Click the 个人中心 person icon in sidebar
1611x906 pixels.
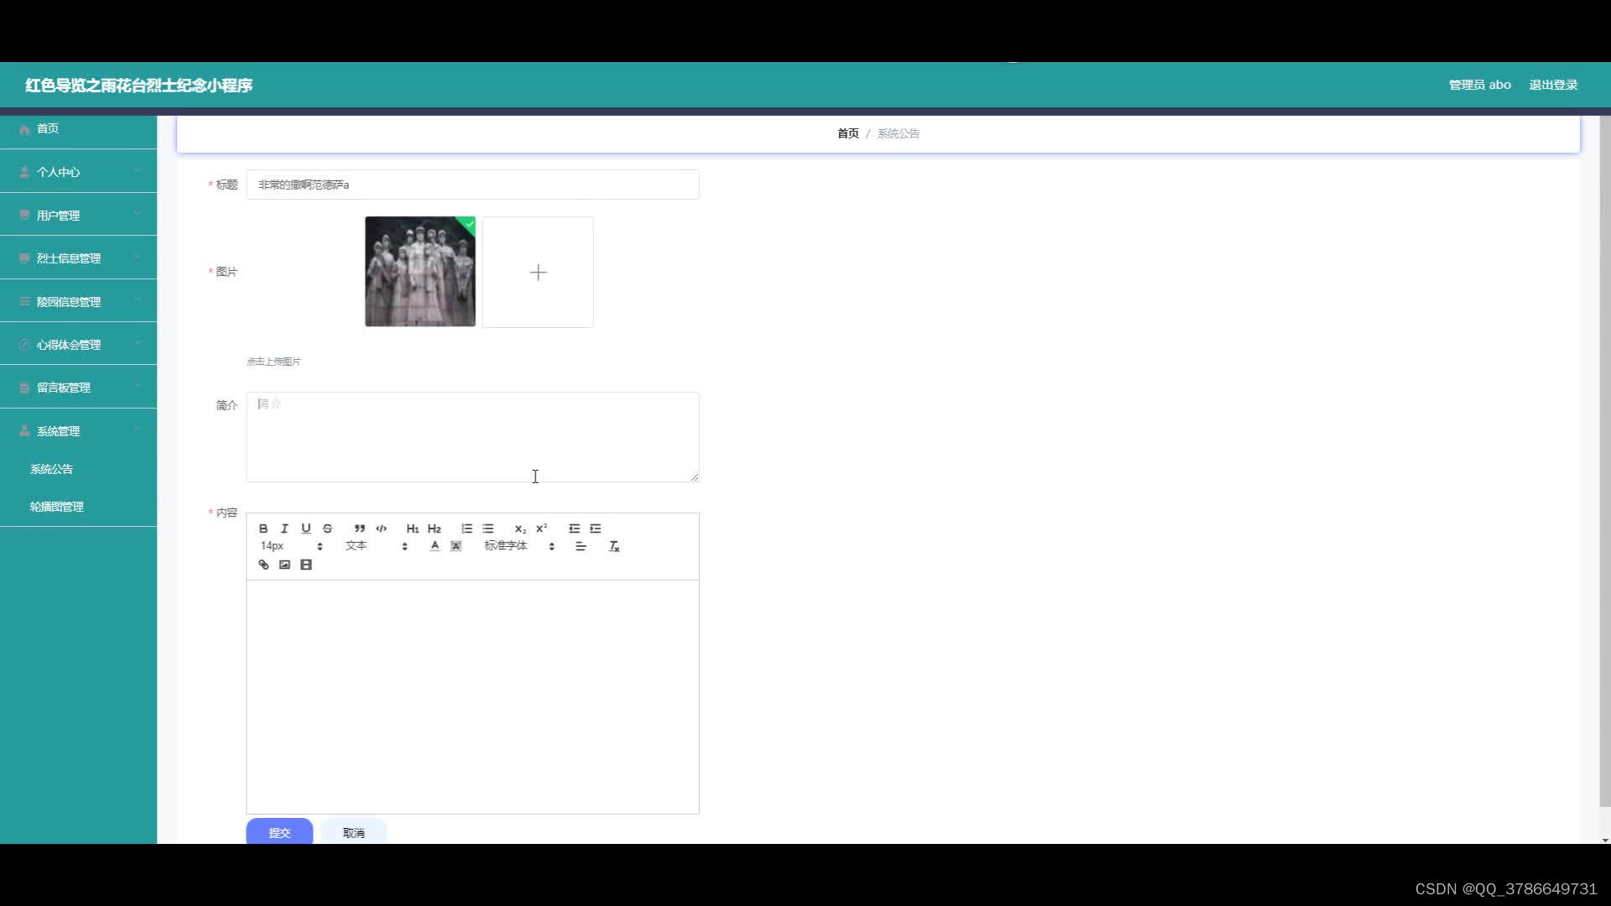point(24,172)
